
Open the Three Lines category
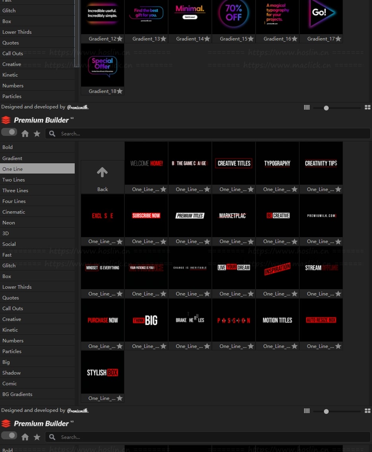coord(37,190)
